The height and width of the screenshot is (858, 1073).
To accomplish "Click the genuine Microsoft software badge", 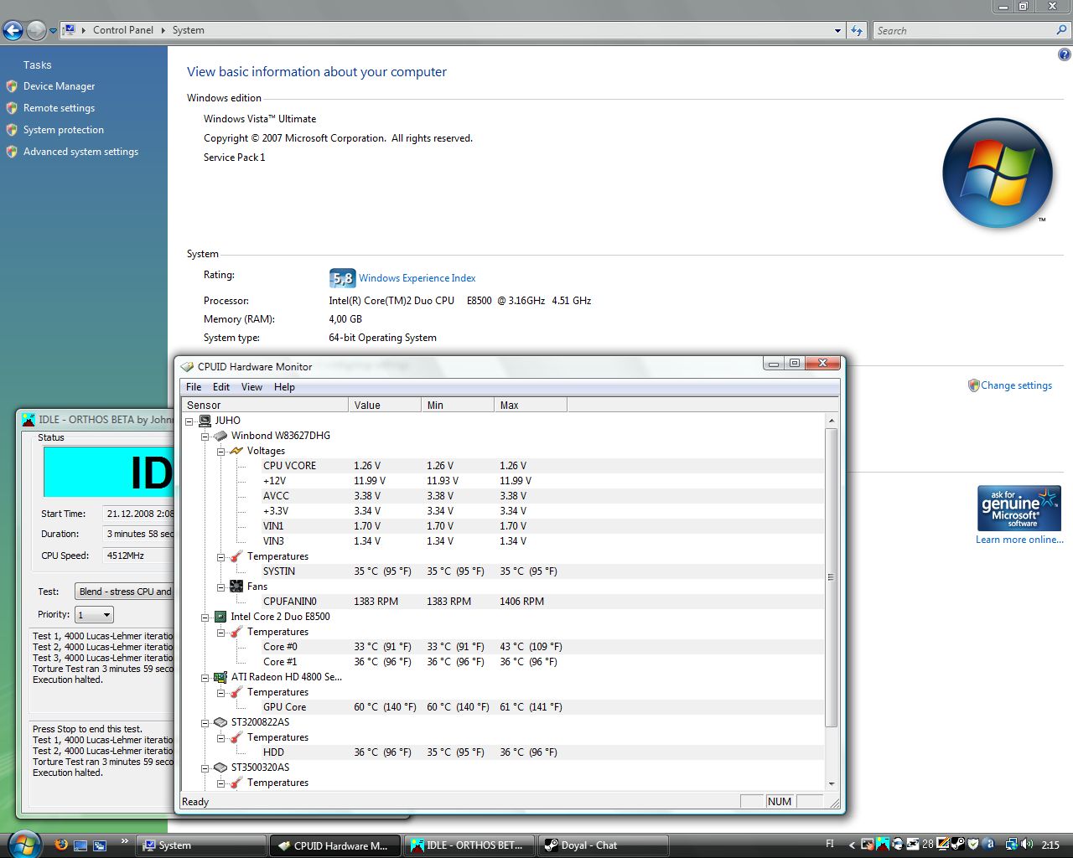I will (x=1019, y=508).
